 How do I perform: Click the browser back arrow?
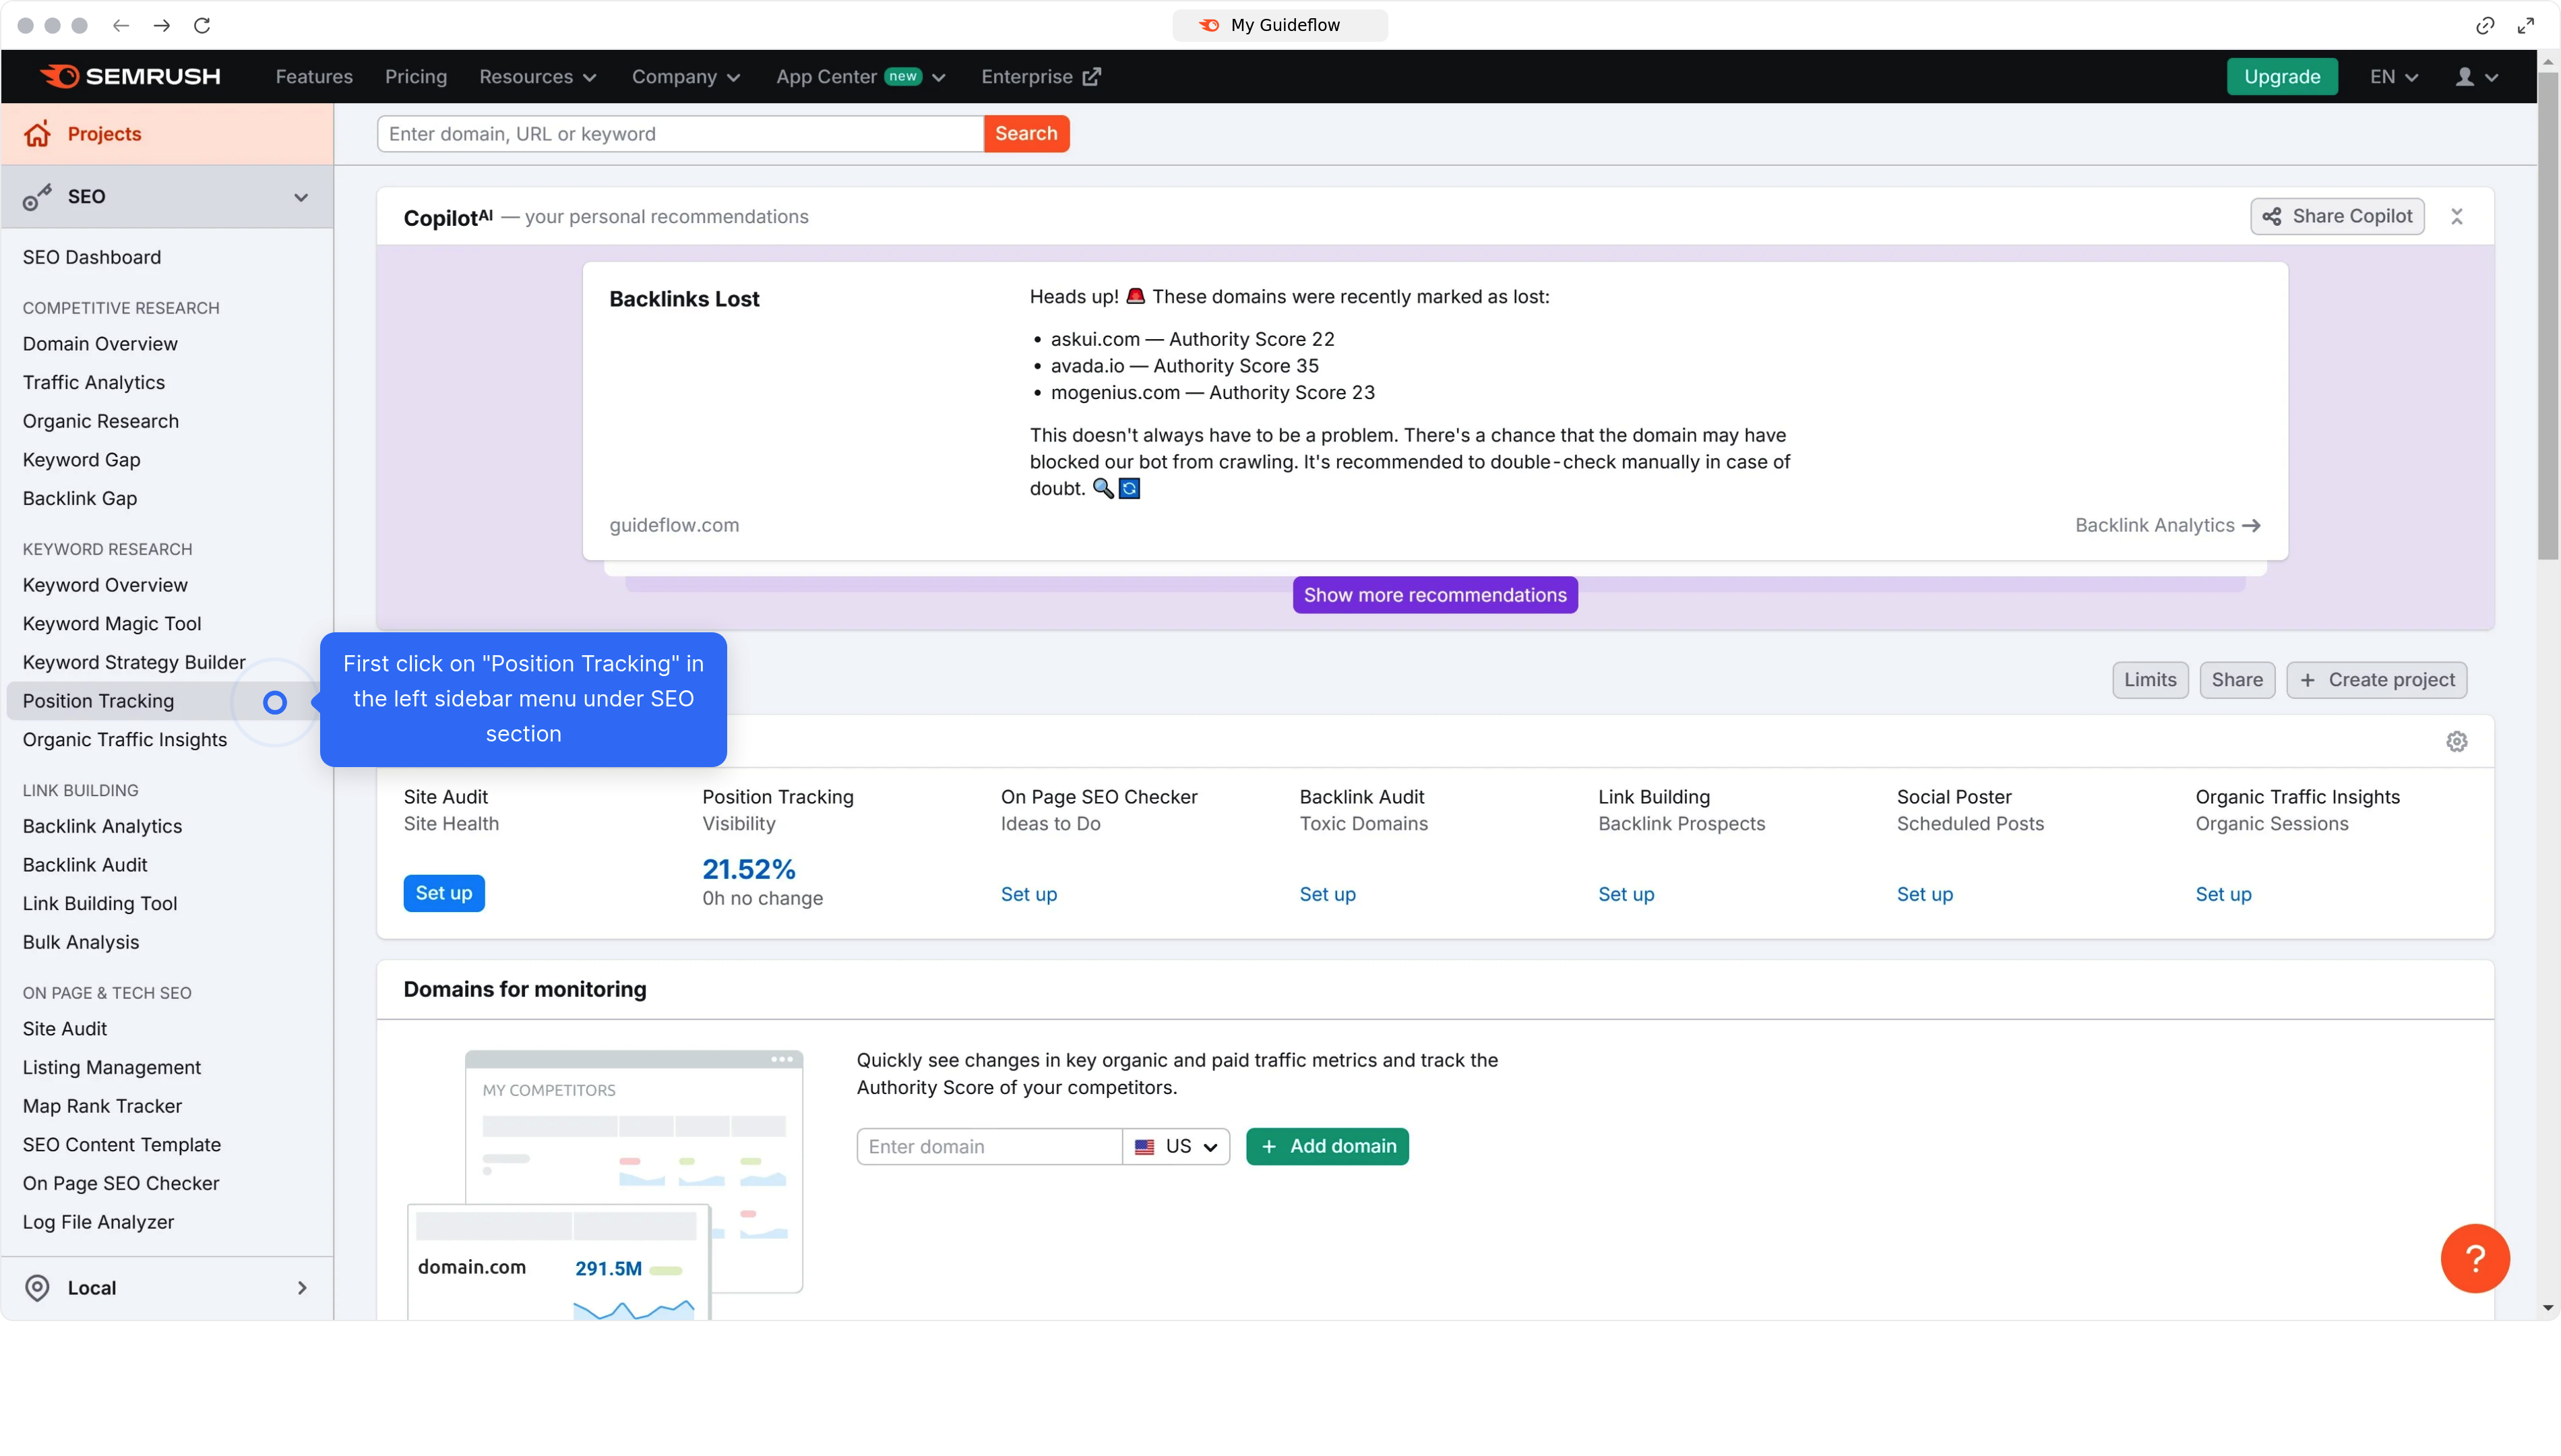(x=121, y=26)
